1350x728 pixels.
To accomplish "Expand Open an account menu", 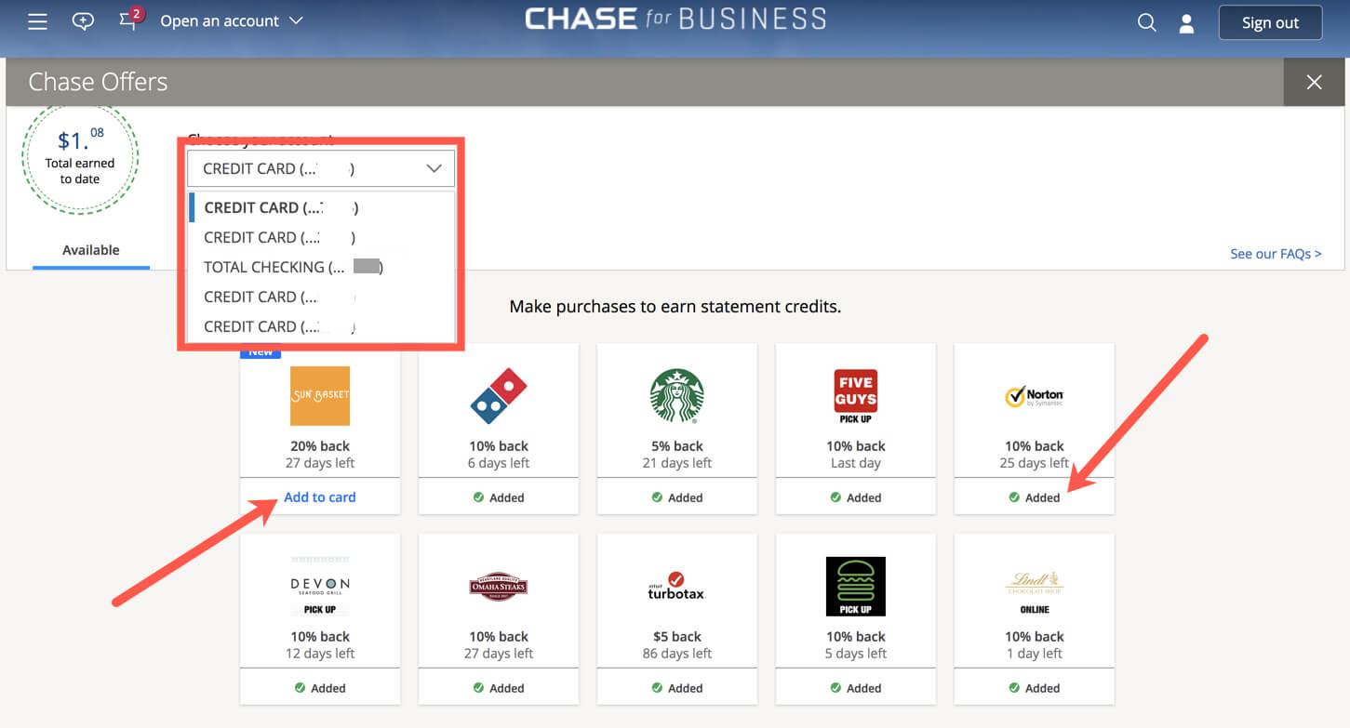I will coord(232,20).
